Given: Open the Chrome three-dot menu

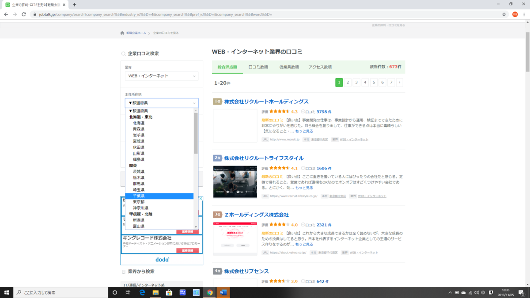Looking at the screenshot, I should (523, 14).
